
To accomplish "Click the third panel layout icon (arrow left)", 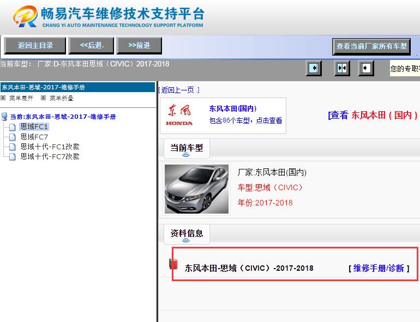I will [366, 68].
